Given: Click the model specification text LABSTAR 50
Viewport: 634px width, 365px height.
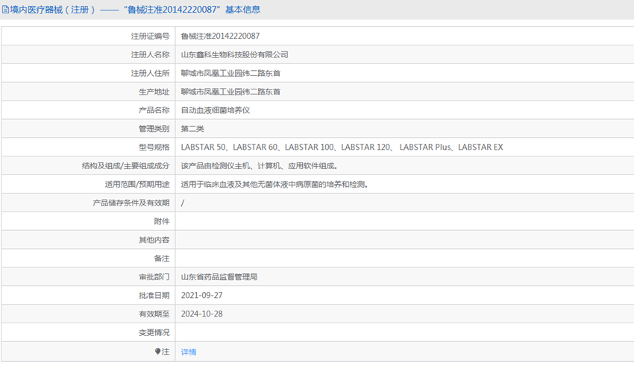Looking at the screenshot, I should tap(203, 147).
